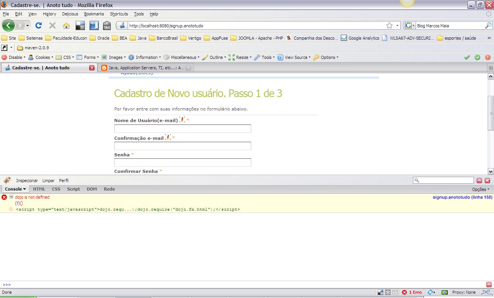Click the Web Developer red exclamation icon
This screenshot has height=298, width=494.
tap(488, 57)
